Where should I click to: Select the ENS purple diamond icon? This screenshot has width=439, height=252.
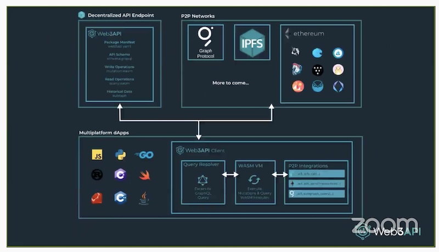[338, 87]
